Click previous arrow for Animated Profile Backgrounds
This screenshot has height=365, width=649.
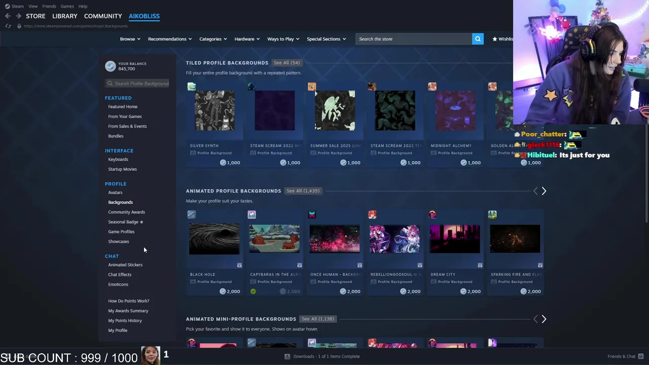[x=535, y=191]
